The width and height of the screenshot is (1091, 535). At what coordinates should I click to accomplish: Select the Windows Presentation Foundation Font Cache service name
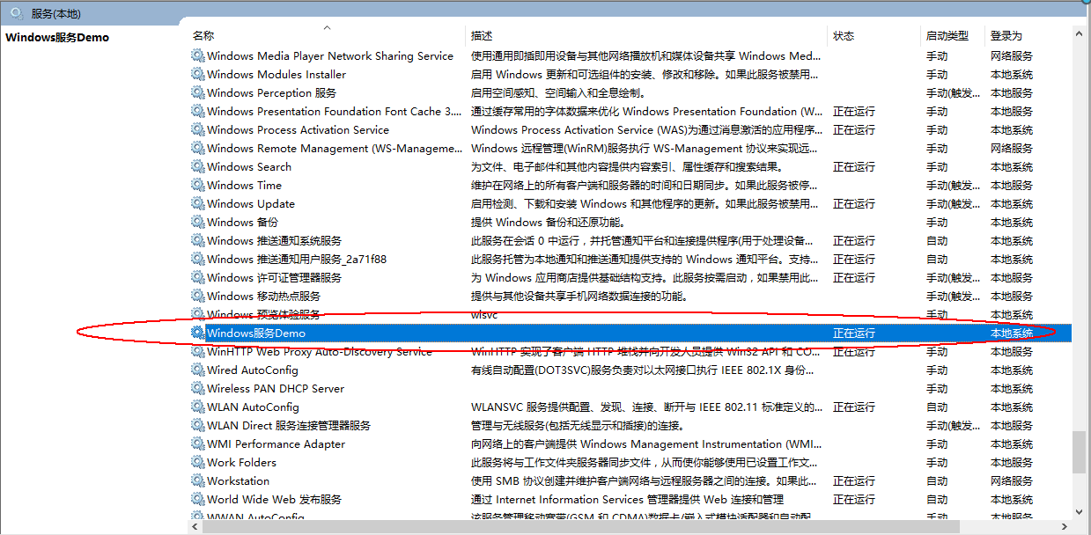point(335,111)
